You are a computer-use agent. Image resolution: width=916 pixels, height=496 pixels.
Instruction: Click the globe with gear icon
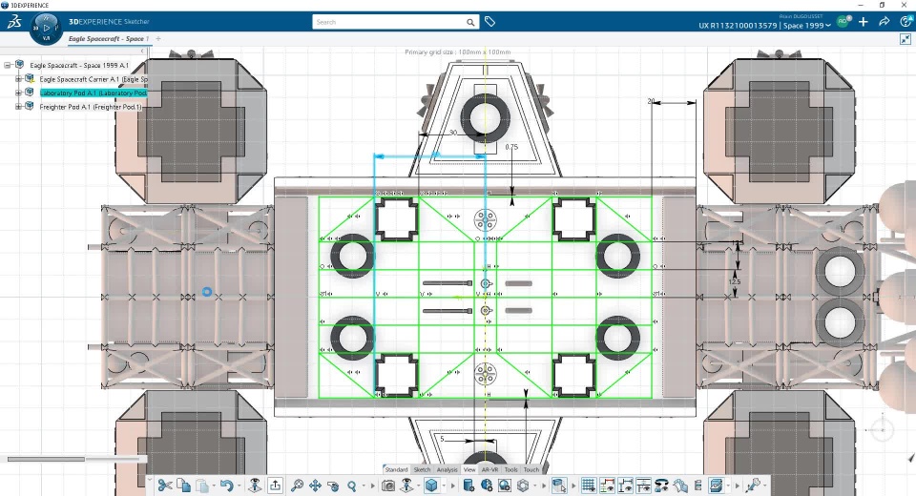click(x=487, y=486)
